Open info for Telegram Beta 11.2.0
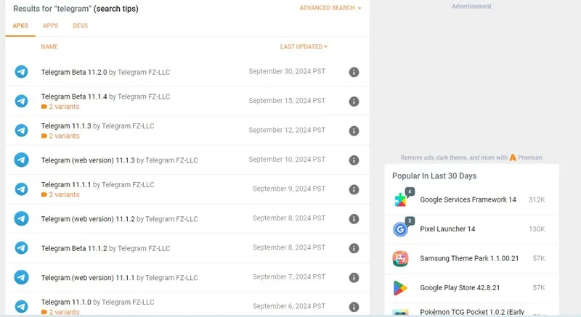This screenshot has width=581, height=317. [x=354, y=72]
